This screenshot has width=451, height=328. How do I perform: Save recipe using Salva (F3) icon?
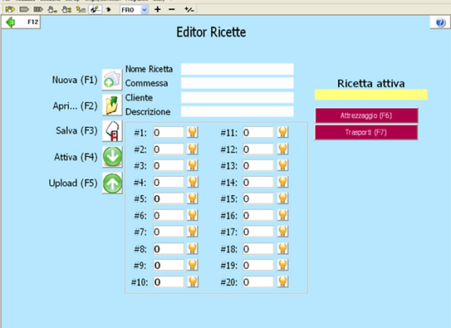pos(112,131)
